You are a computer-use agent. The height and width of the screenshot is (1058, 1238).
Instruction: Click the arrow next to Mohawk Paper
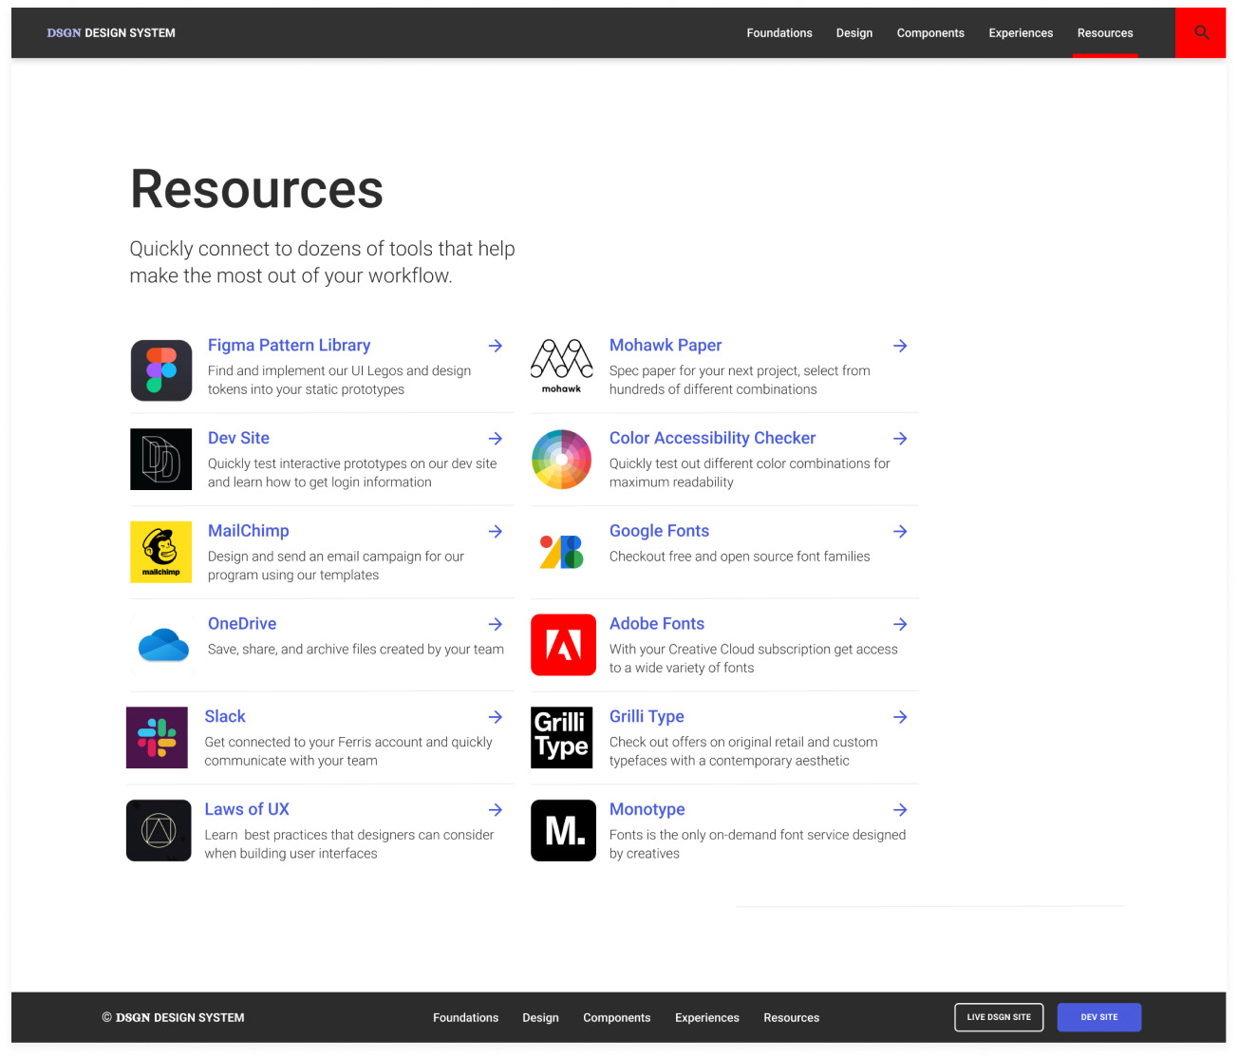coord(901,346)
